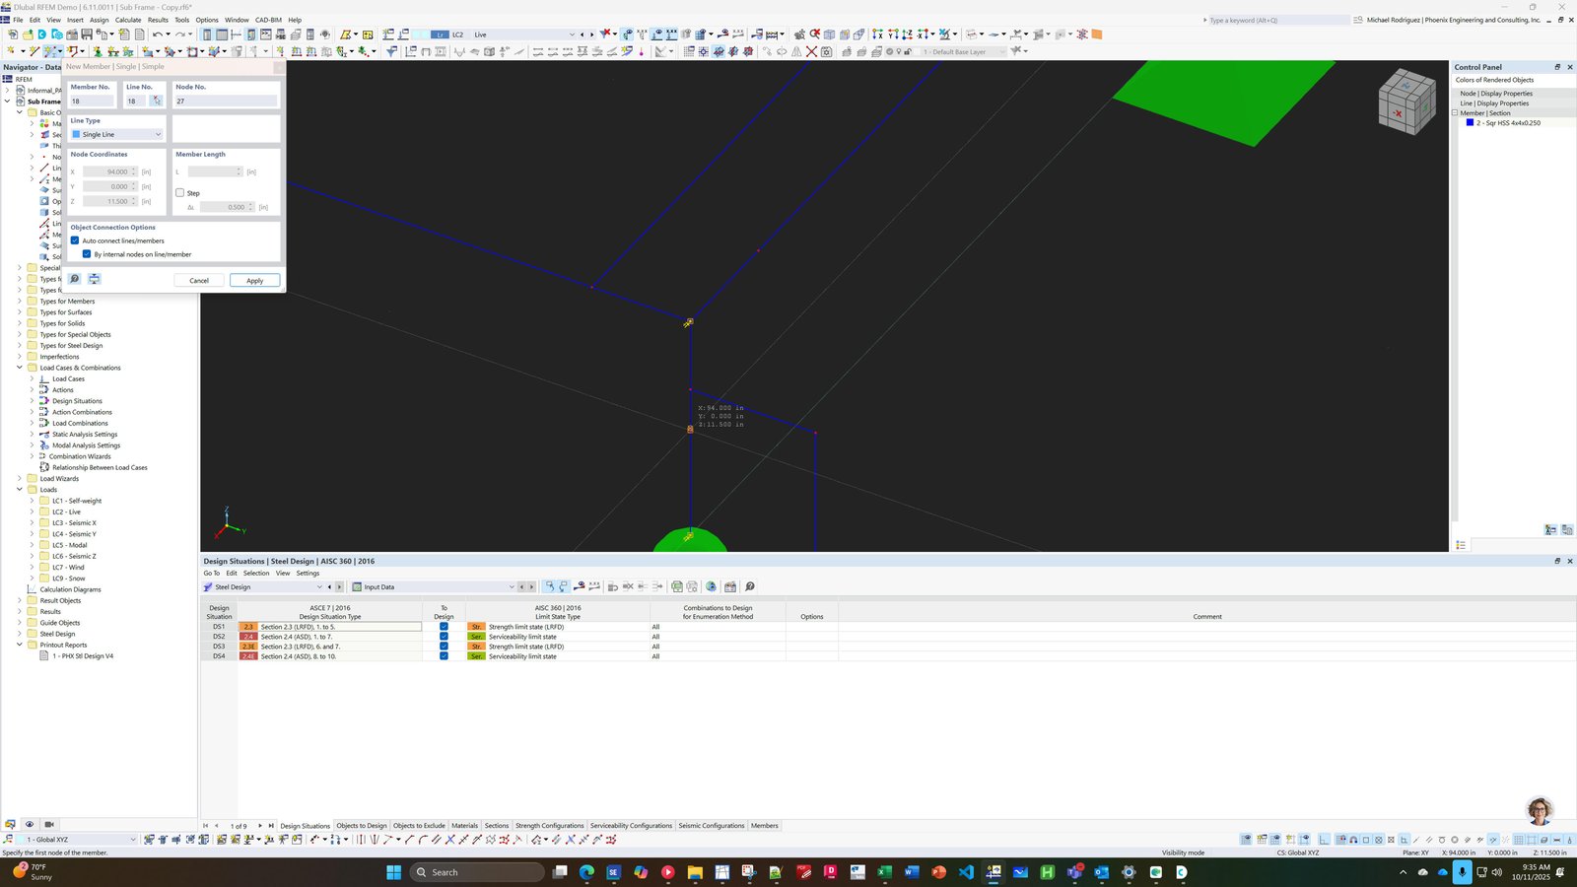Open the Navigator Views eye tab icon

(x=30, y=824)
